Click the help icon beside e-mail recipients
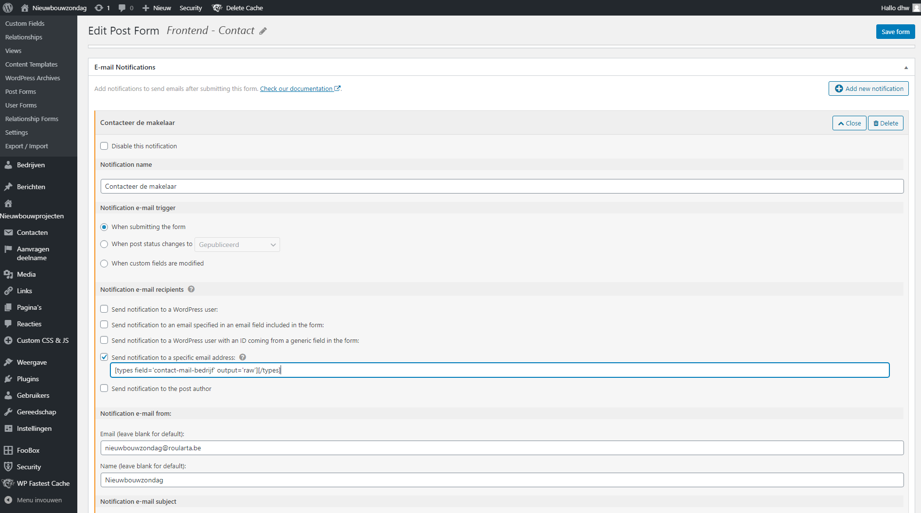 pos(191,289)
